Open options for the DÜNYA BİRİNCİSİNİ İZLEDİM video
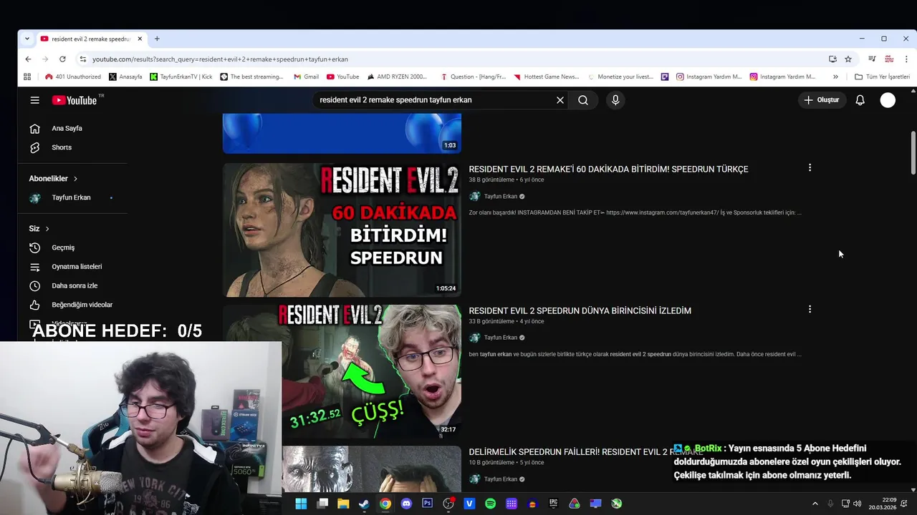The height and width of the screenshot is (515, 917). 810,309
